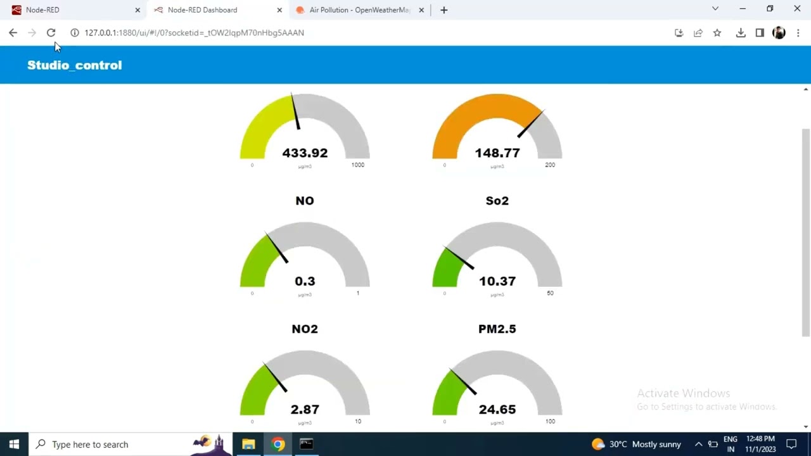Toggle the browser side panel icon
Screen dimensions: 811x456
pos(760,33)
